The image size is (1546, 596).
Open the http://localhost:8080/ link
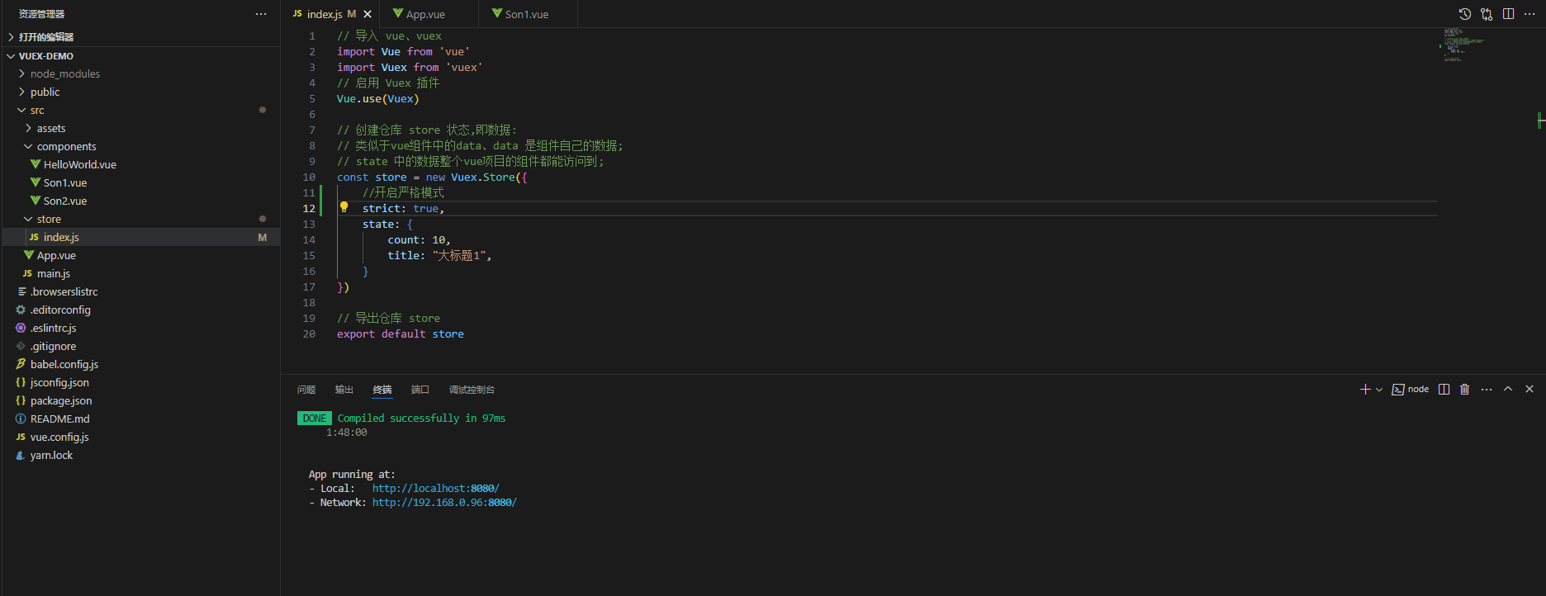pos(436,489)
